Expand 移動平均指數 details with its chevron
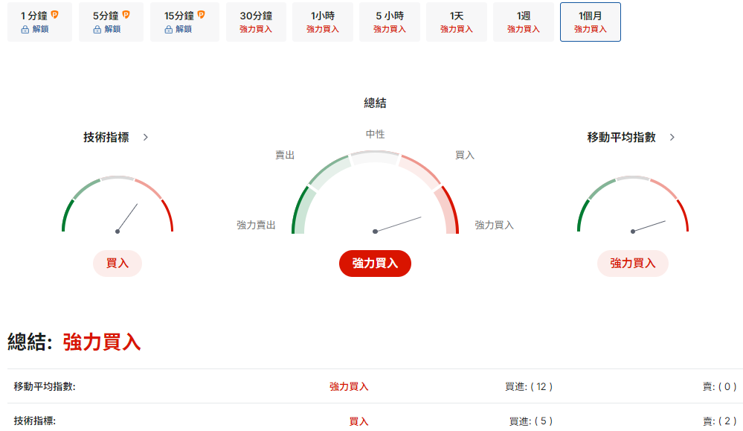Viewport: 743px width, 431px height. pos(671,137)
